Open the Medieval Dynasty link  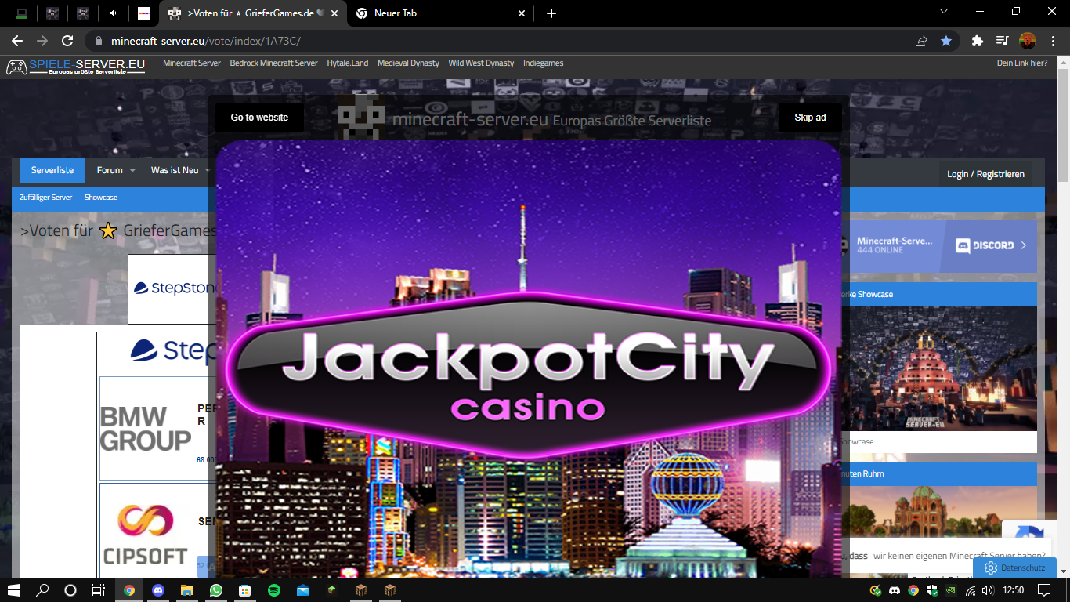pos(408,63)
